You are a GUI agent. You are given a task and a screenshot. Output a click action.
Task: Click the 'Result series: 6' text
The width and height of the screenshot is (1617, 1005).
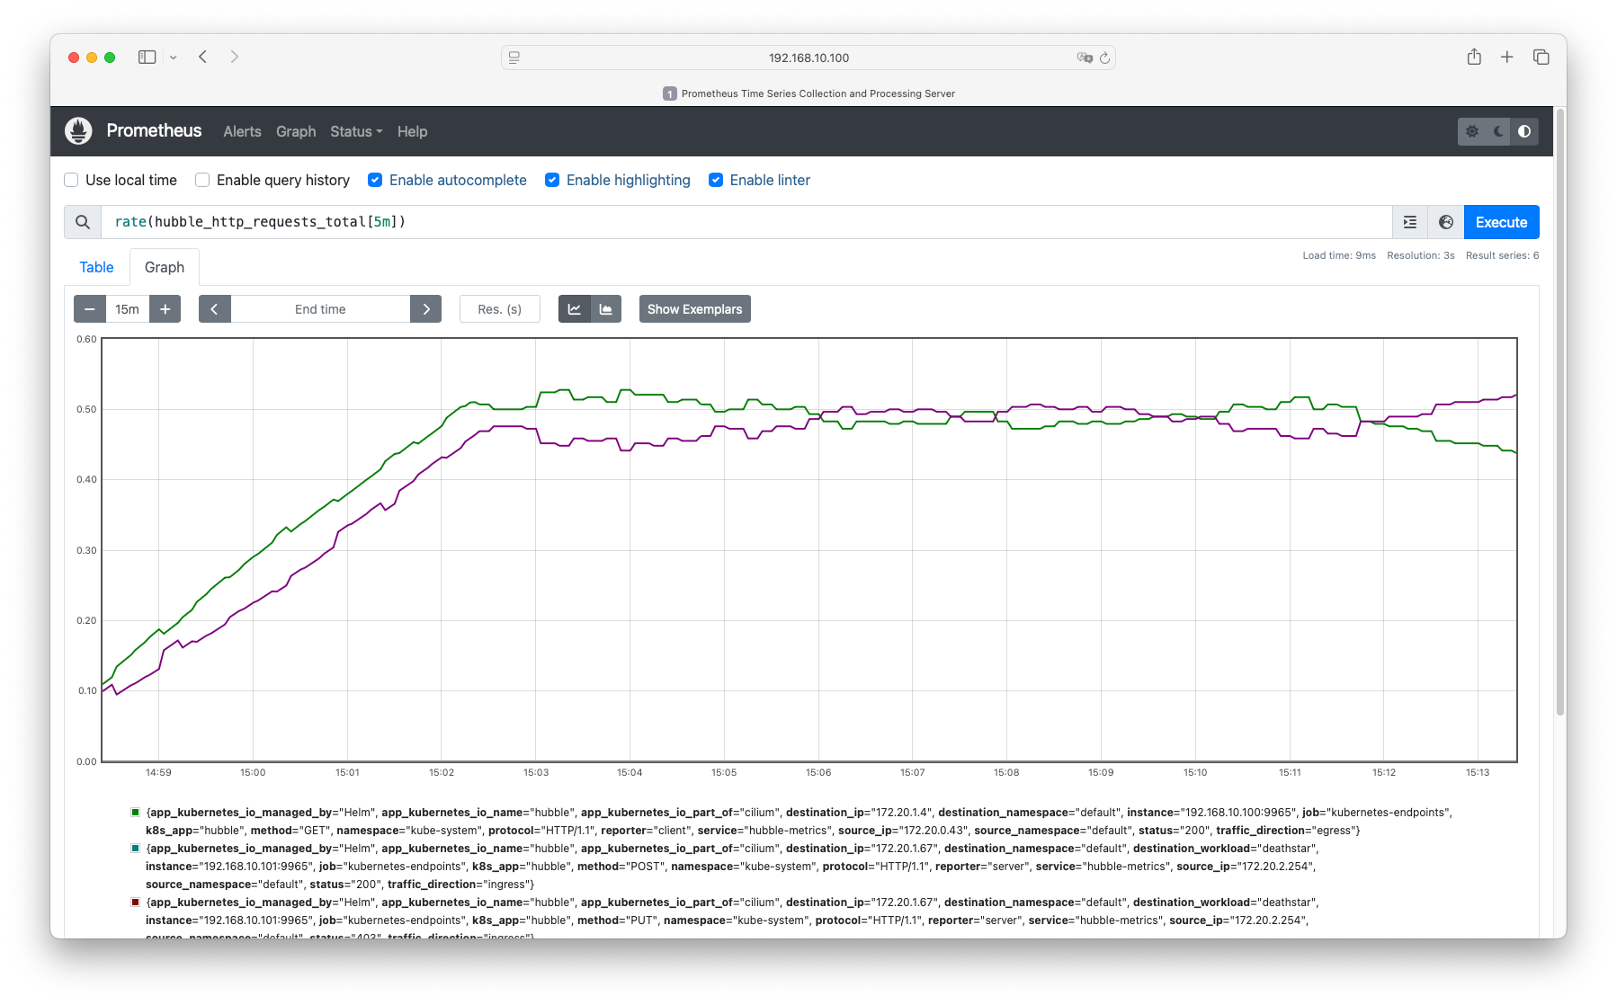point(1502,255)
